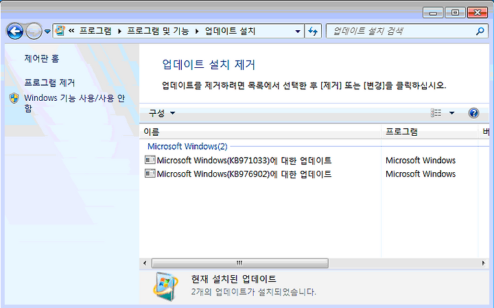
Task: Click 업데이트 설치 breadcrumb segment
Action: tap(230, 31)
